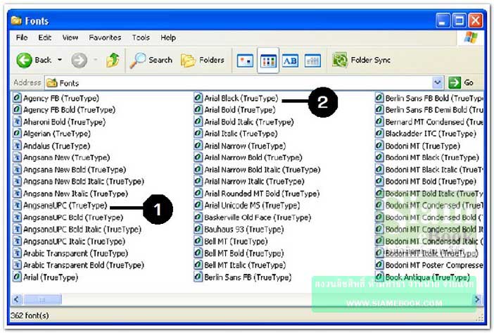Select the Berlin Sans FB Bold font icon
The height and width of the screenshot is (333, 494).
379,98
